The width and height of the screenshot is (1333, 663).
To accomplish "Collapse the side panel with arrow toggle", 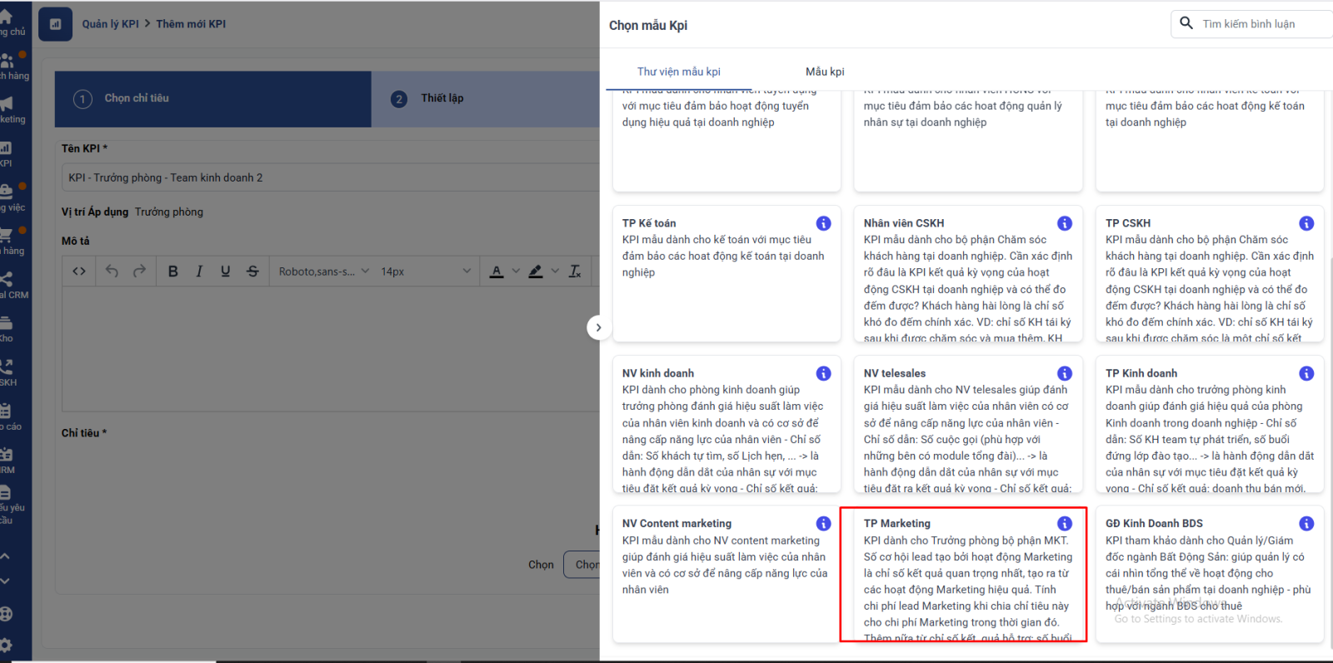I will [x=598, y=327].
